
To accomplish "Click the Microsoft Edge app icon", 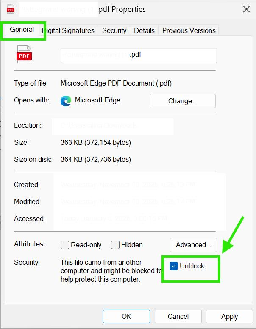I will click(x=66, y=101).
